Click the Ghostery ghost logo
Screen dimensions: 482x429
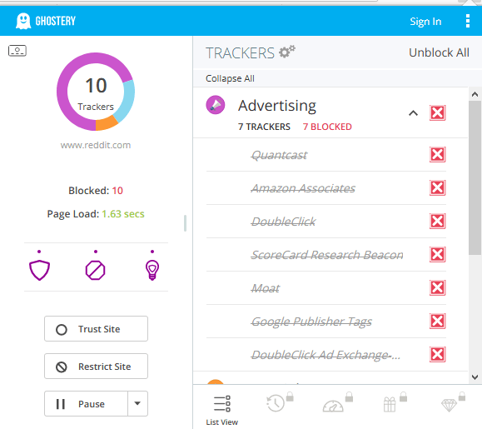[23, 21]
